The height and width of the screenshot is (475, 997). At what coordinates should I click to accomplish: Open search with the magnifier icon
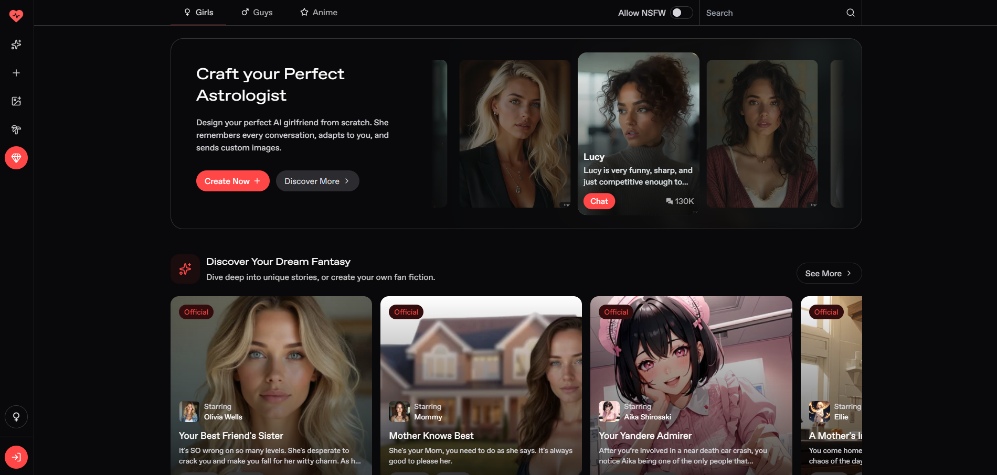point(850,12)
